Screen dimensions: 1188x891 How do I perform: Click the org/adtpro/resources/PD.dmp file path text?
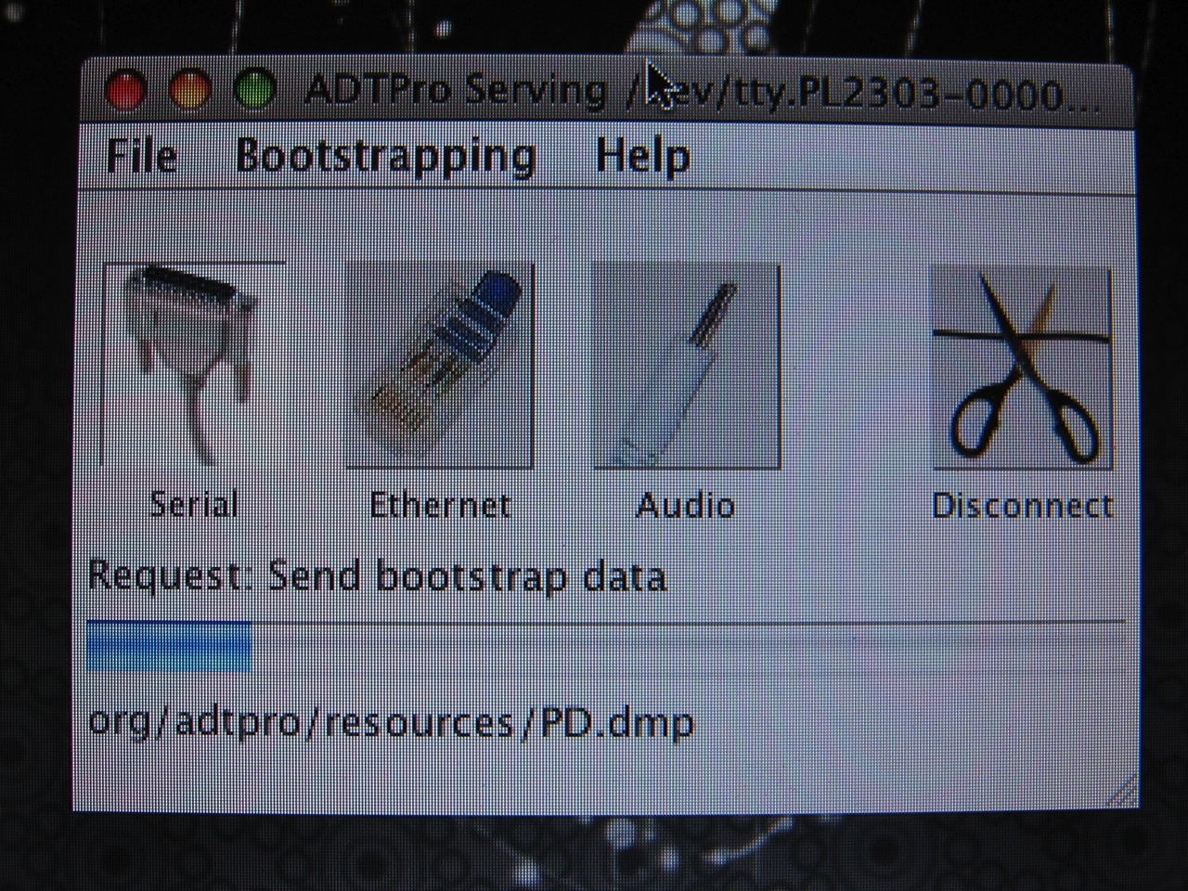coord(391,721)
